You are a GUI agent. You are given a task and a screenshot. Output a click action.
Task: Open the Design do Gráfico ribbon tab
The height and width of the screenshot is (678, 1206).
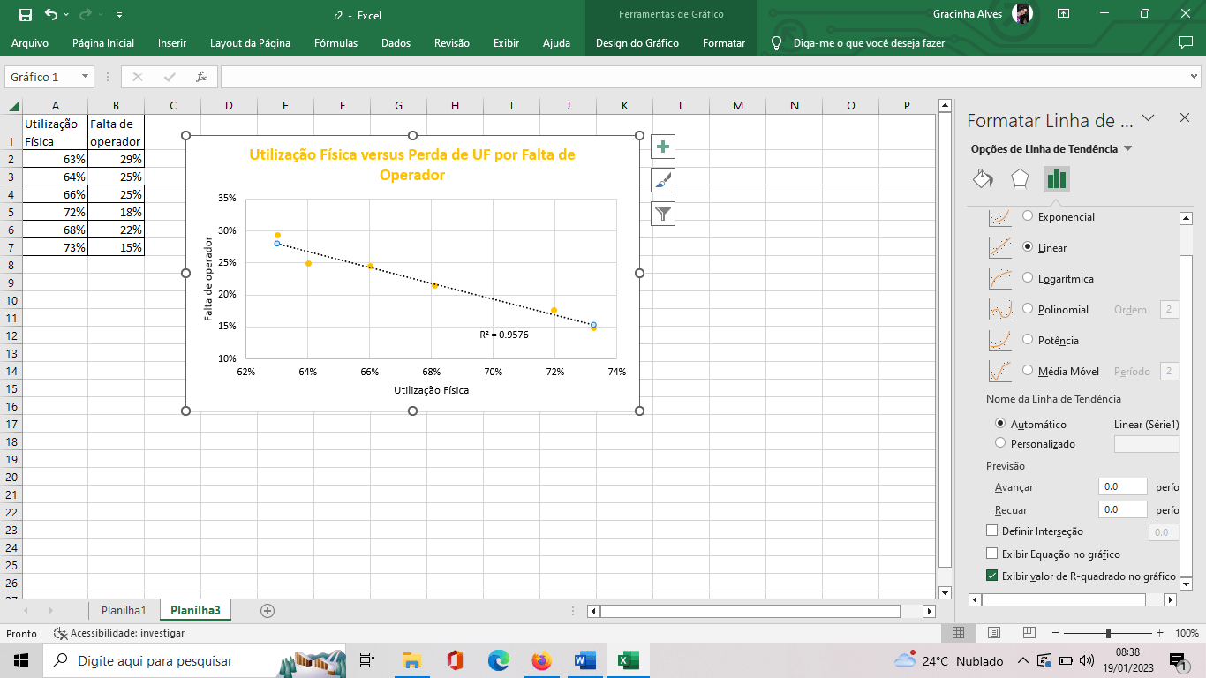(637, 42)
